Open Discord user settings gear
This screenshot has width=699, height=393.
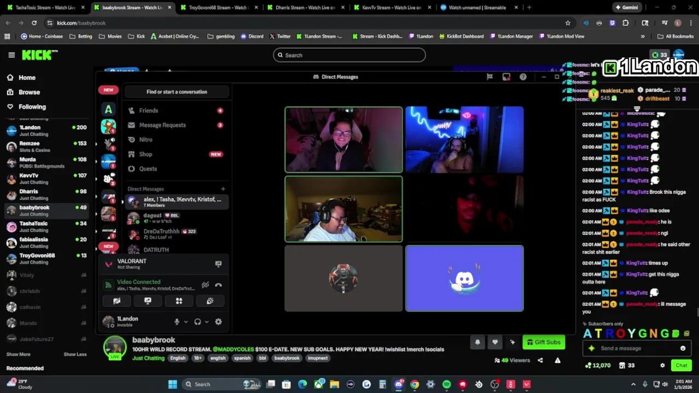[218, 322]
